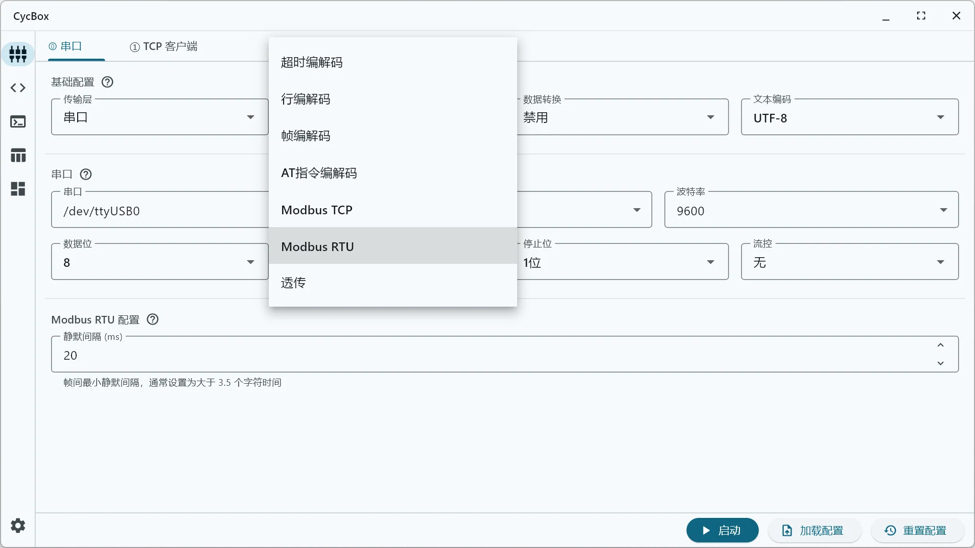Open settings gear in sidebar
Viewport: 975px width, 548px height.
tap(18, 526)
